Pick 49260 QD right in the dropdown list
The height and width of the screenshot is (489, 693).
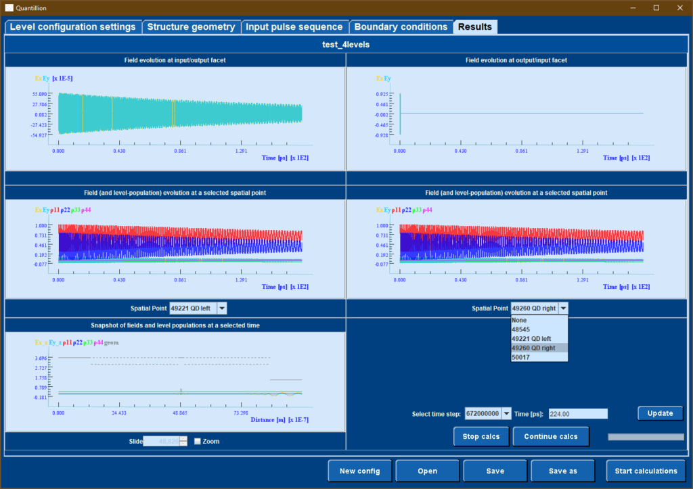coord(539,348)
